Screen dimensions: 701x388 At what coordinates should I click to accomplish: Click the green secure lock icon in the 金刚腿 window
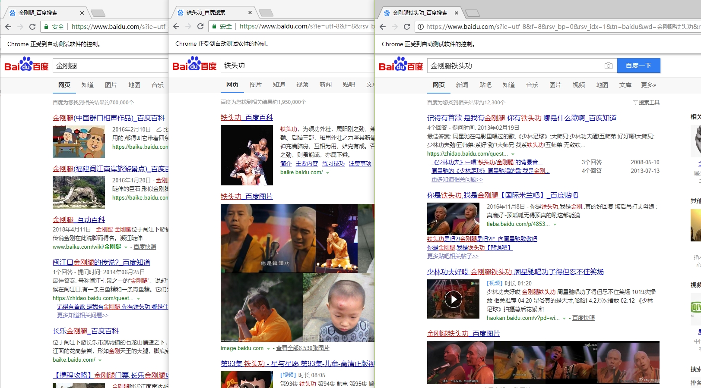coord(46,27)
